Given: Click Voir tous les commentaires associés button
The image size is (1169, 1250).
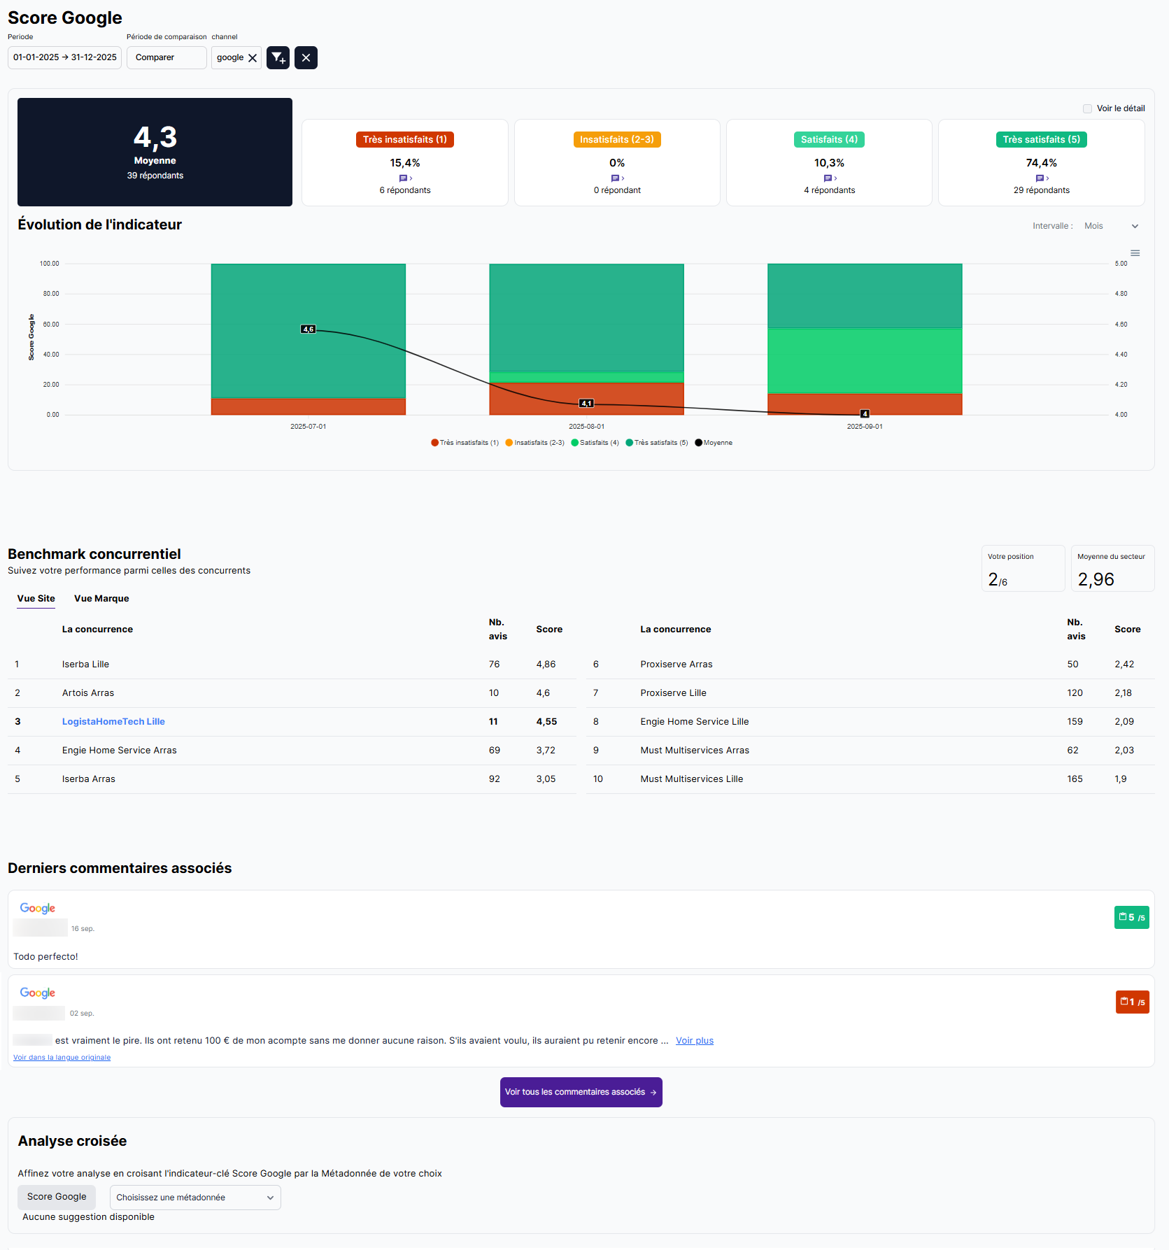Looking at the screenshot, I should 581,1092.
